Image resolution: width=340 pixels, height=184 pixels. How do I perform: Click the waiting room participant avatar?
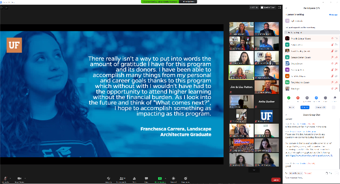coord(287,21)
